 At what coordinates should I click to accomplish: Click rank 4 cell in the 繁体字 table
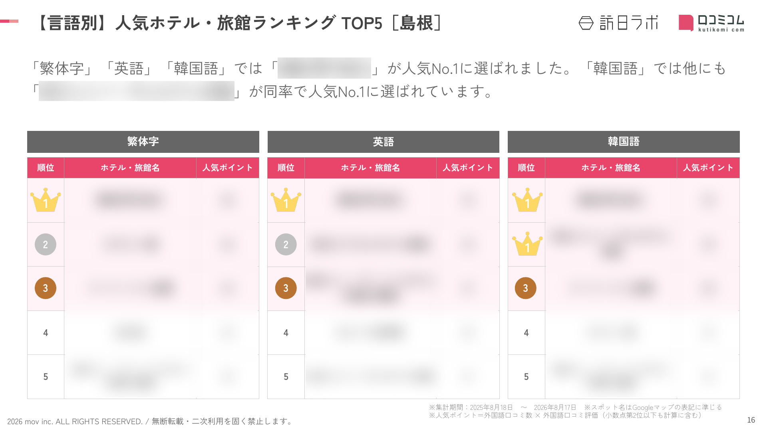pos(46,333)
